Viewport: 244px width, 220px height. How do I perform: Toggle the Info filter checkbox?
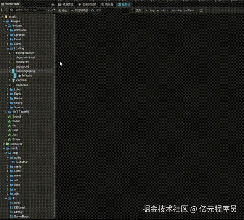coord(158,10)
